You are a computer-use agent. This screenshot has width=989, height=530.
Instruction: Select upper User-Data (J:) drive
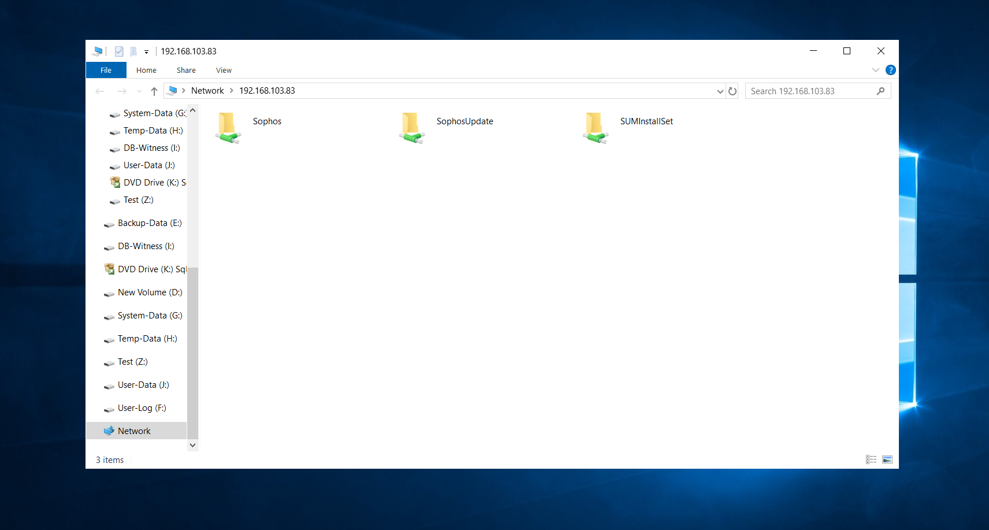point(143,165)
